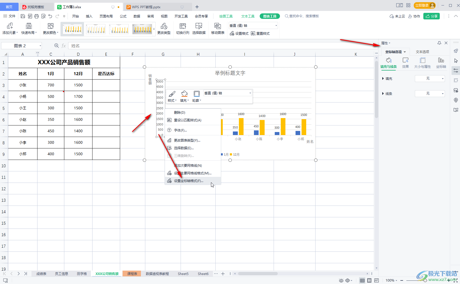Open Fill (填充) type dropdown showing 无
This screenshot has height=284, width=460.
[430, 78]
